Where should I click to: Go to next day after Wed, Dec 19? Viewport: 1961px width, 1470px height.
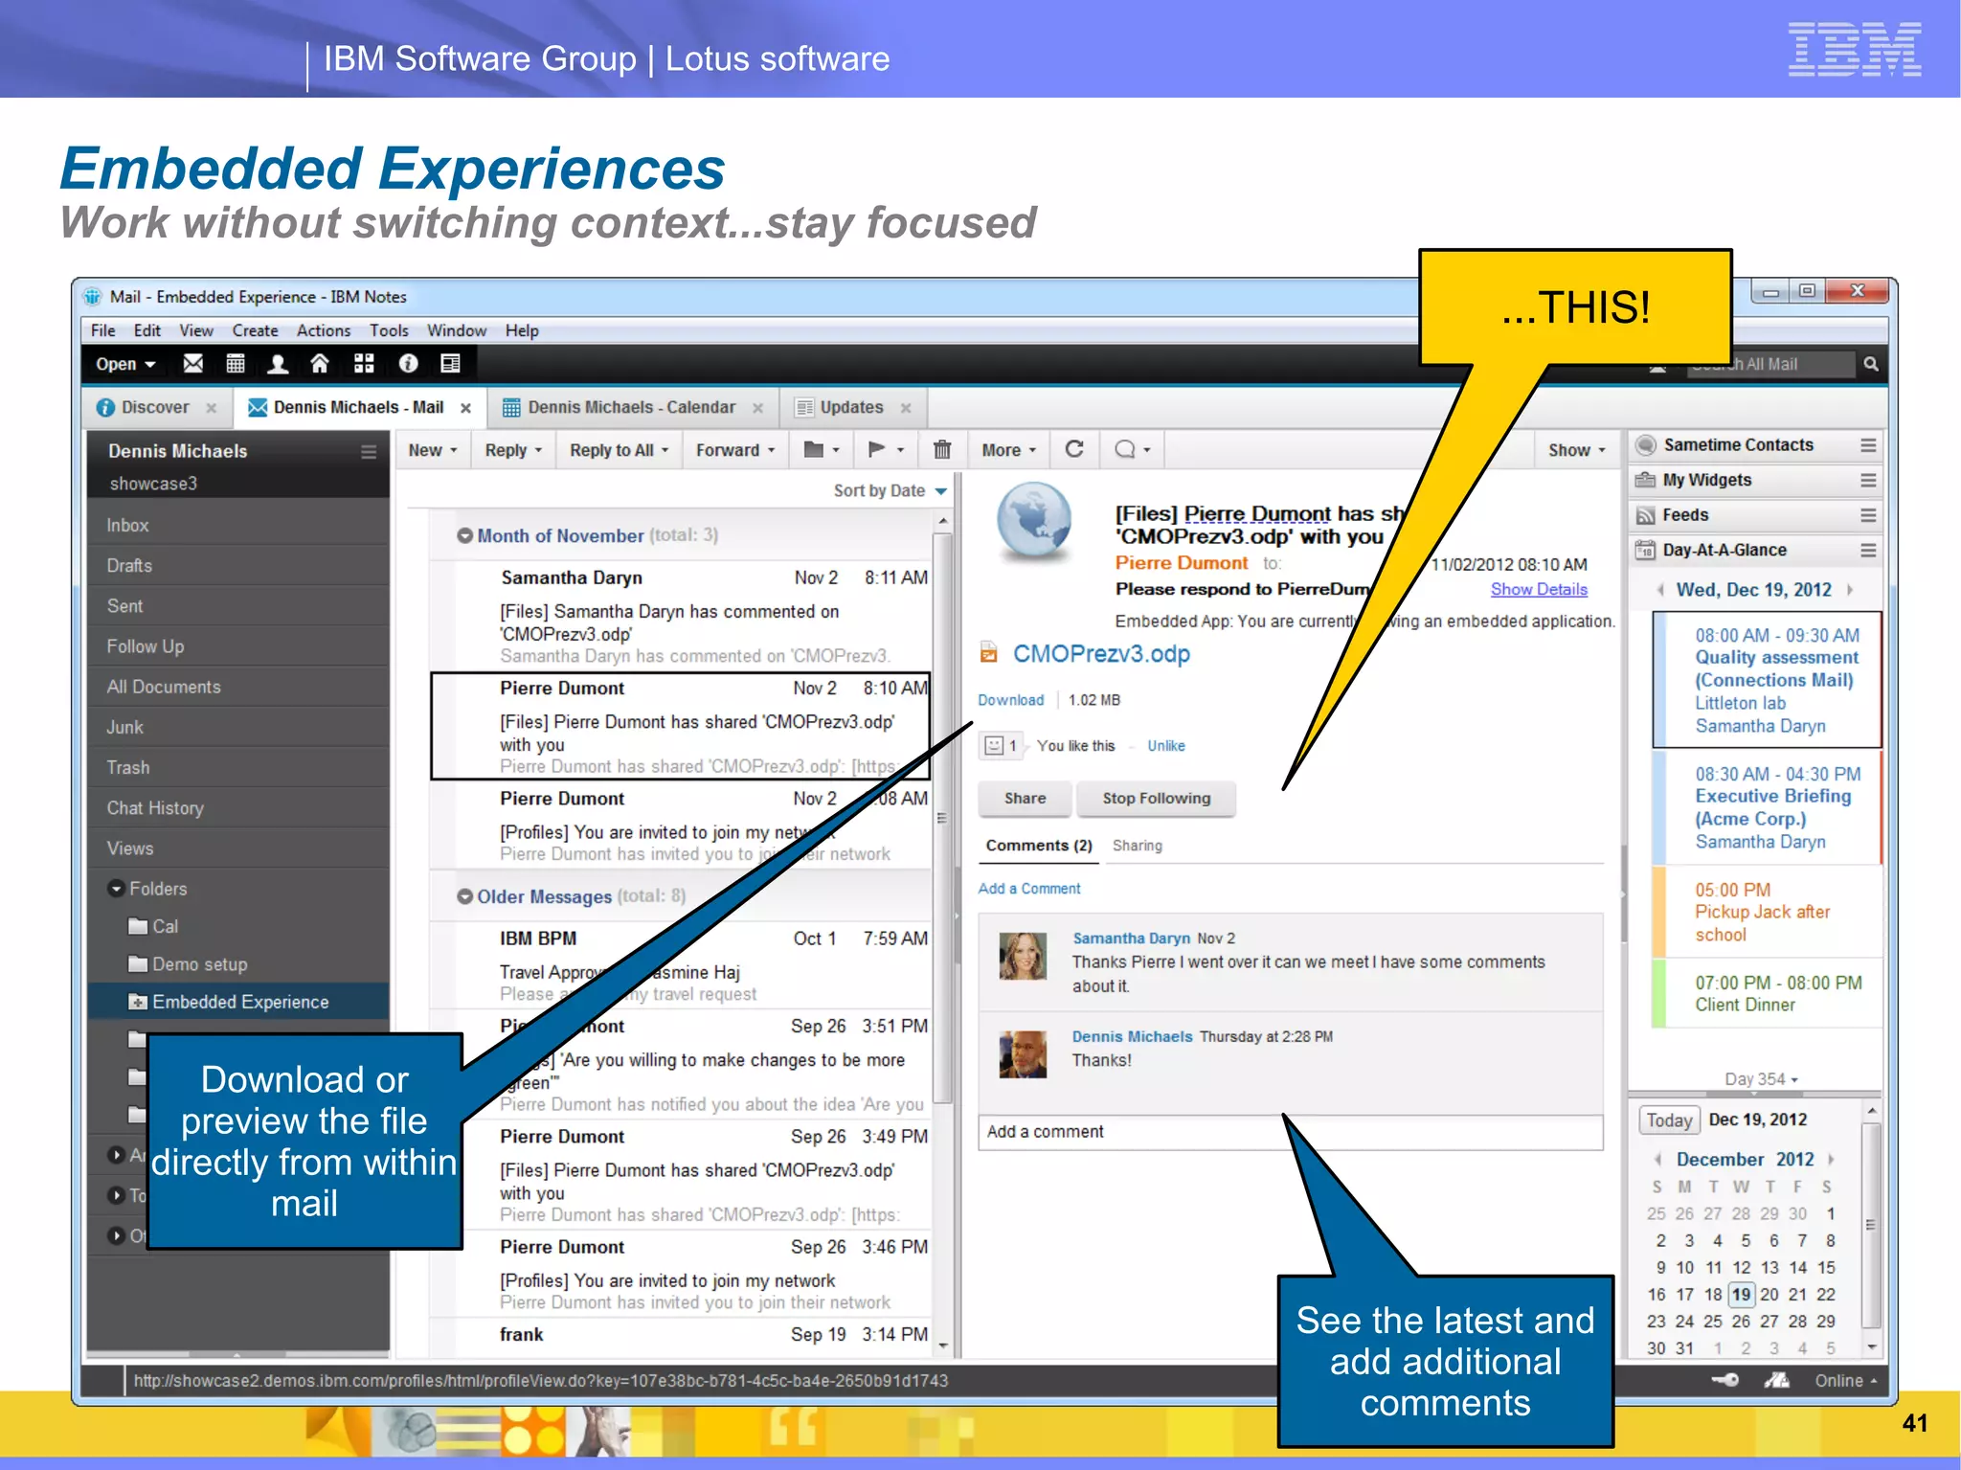point(1850,590)
